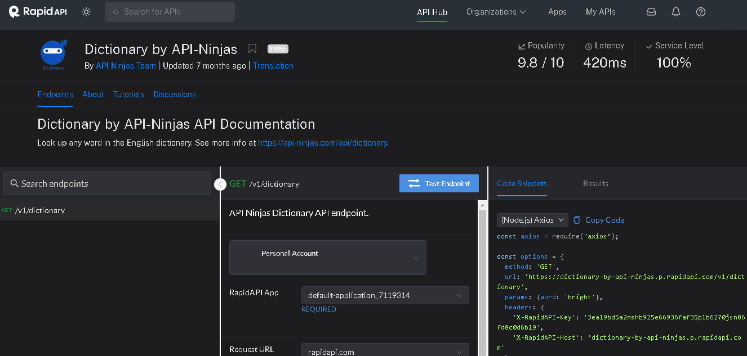
Task: Open My APIs
Action: pyautogui.click(x=601, y=12)
